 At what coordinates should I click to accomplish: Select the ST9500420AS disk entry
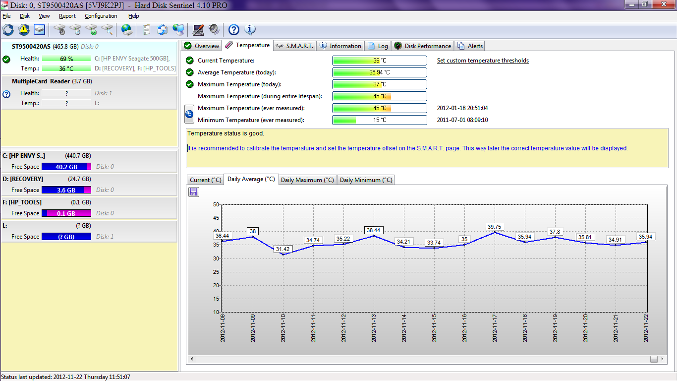pos(89,57)
